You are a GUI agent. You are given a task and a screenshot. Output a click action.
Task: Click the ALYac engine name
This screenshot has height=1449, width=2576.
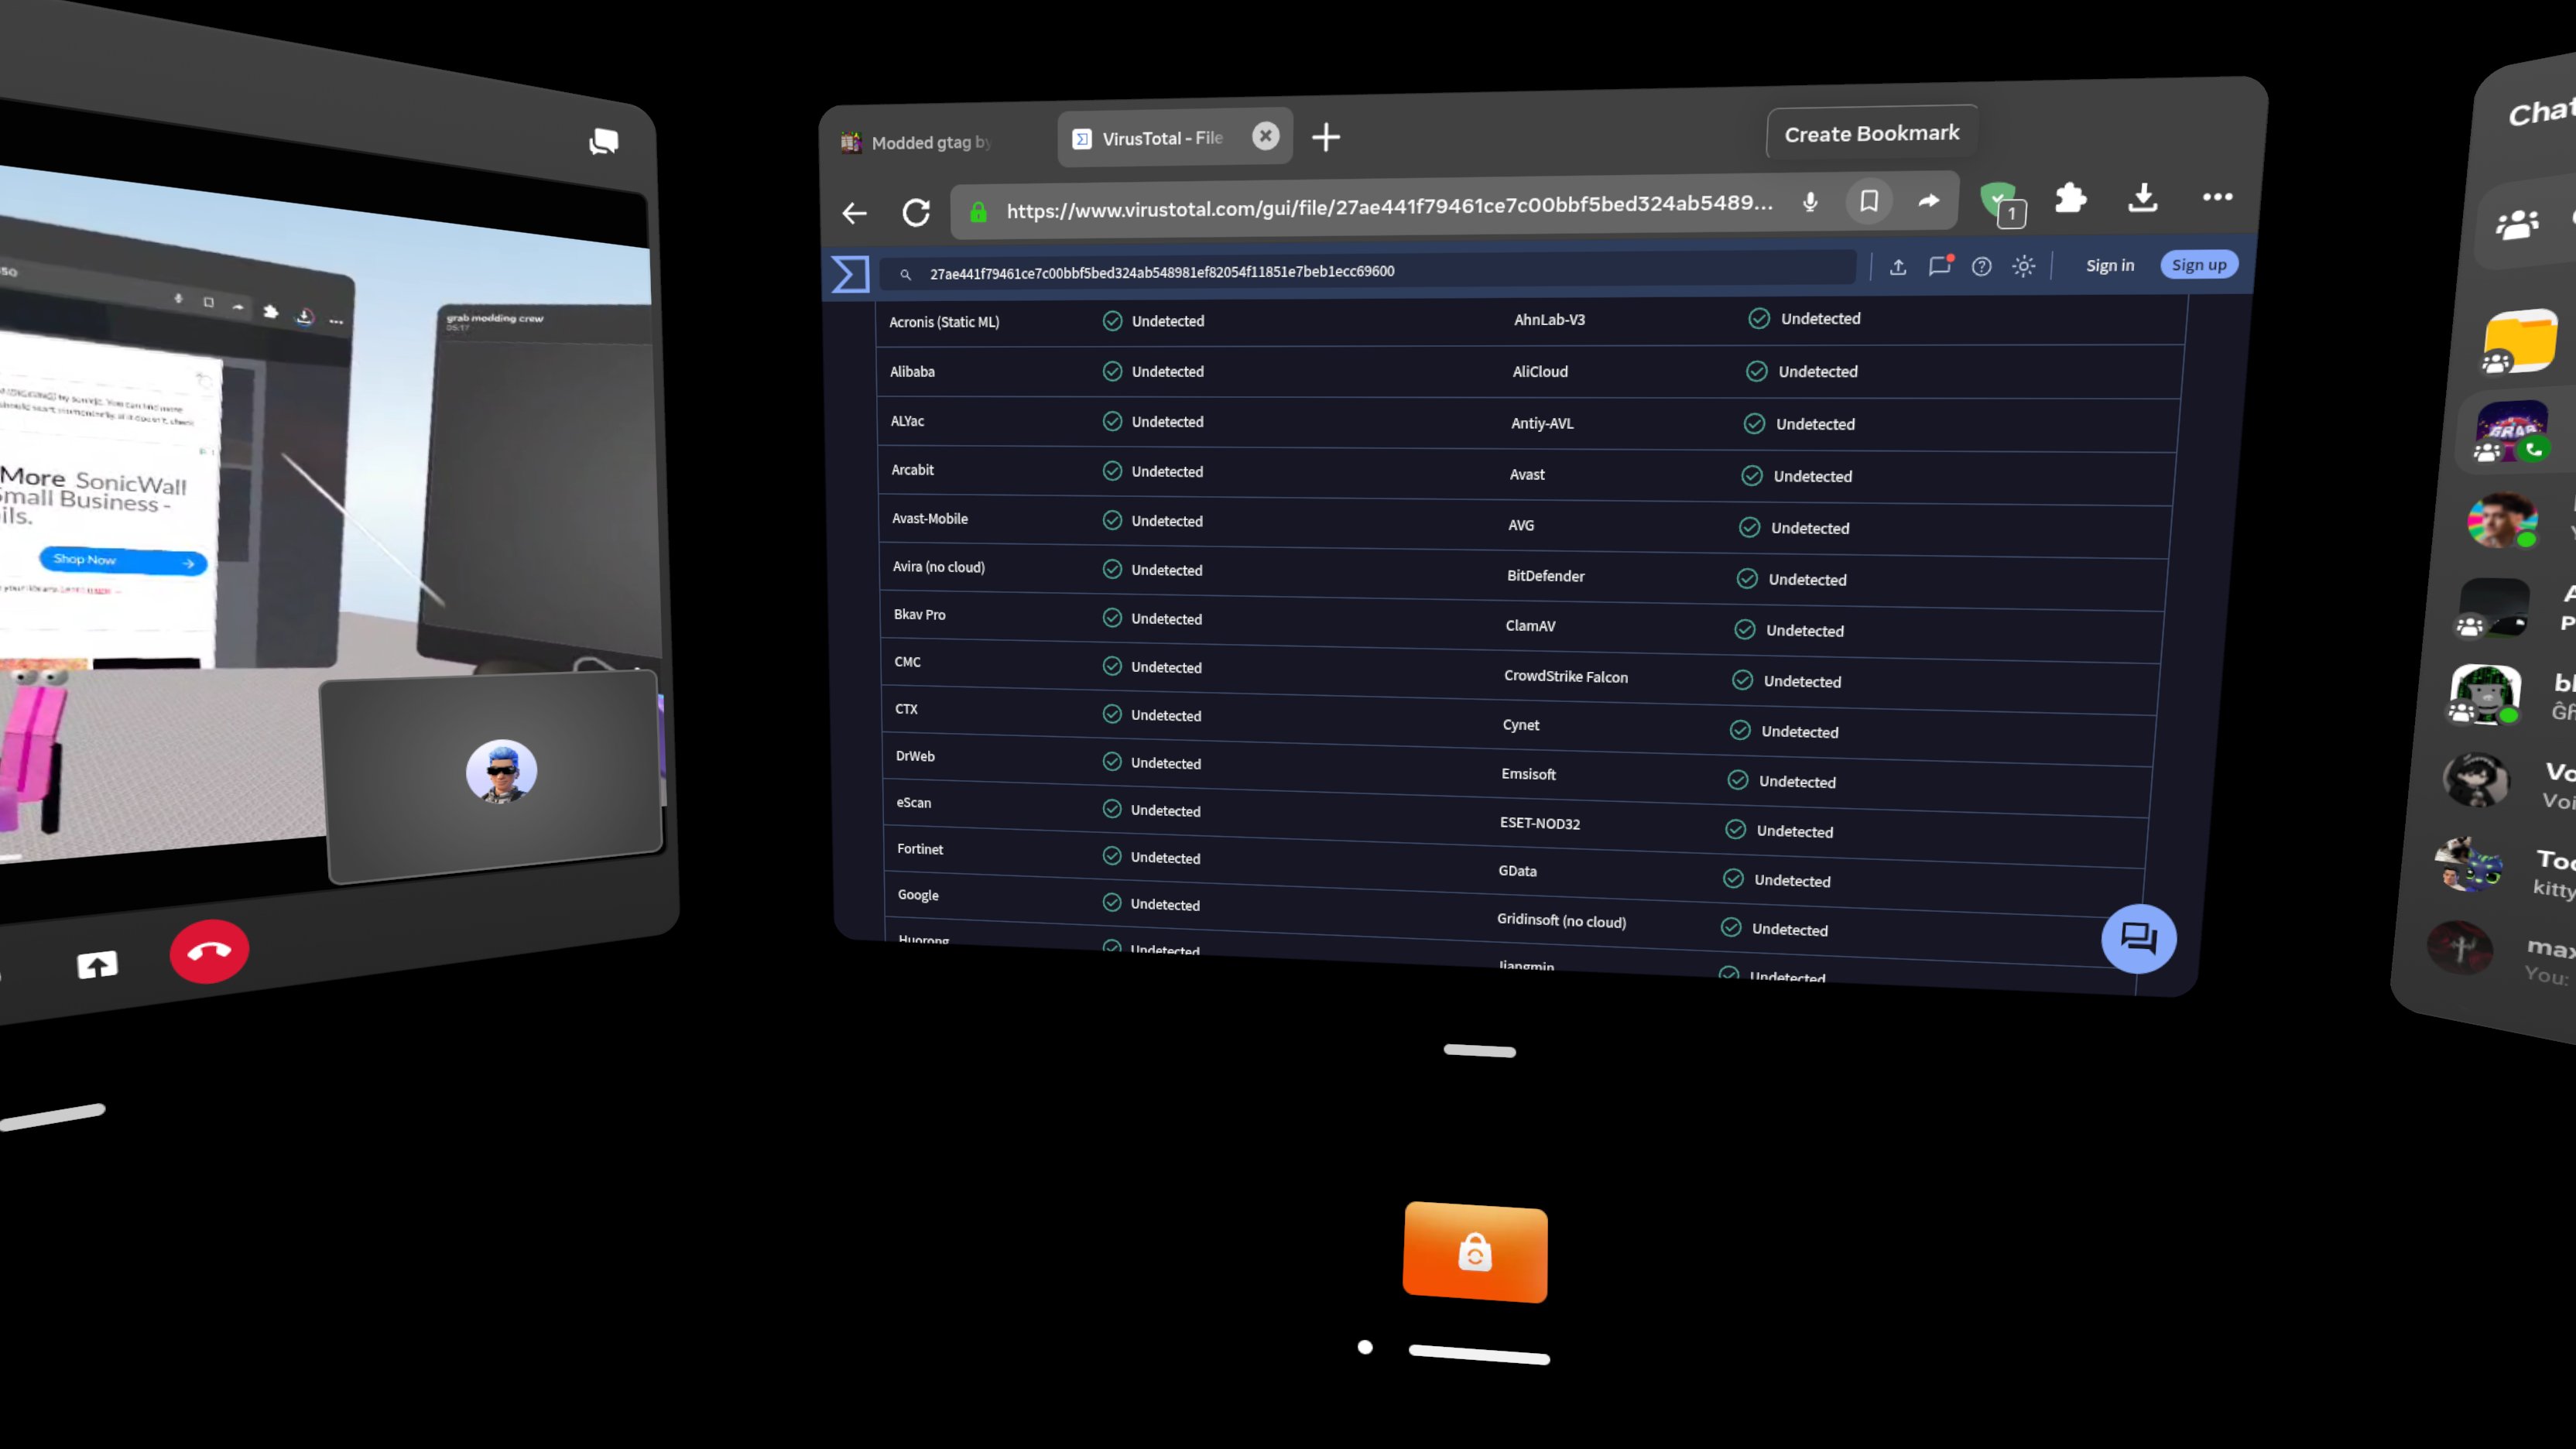point(907,421)
